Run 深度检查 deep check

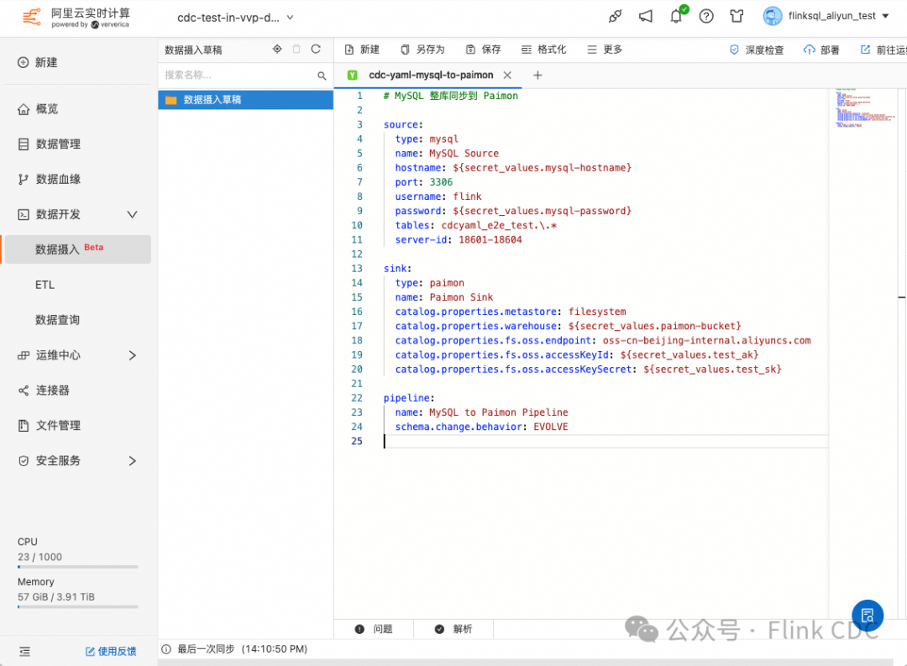click(757, 50)
